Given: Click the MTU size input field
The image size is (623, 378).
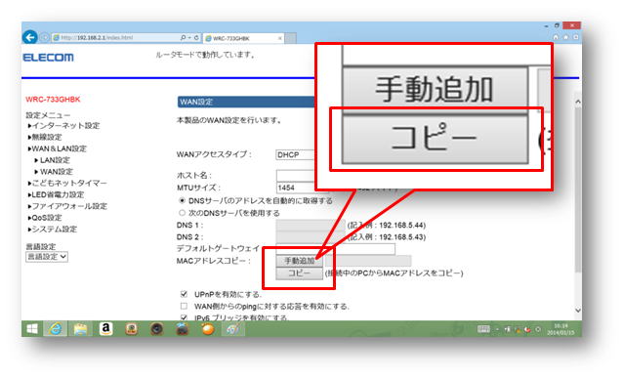Looking at the screenshot, I should pos(296,188).
